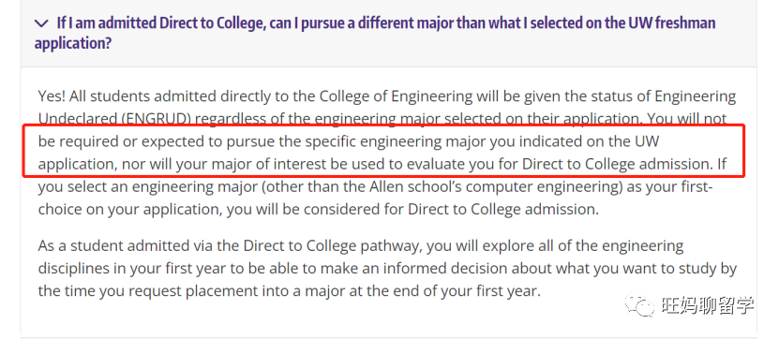The width and height of the screenshot is (779, 339).
Task: Click the word "application?" in heading's second line
Action: 72,44
